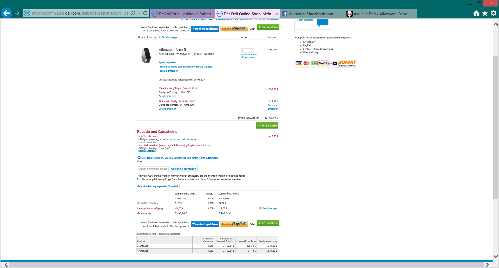Click Gesamtsumme aktualisieren link
The image size is (499, 268).
point(249,56)
